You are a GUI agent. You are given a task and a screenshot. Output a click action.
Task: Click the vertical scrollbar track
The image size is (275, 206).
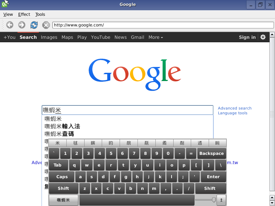tap(272, 114)
